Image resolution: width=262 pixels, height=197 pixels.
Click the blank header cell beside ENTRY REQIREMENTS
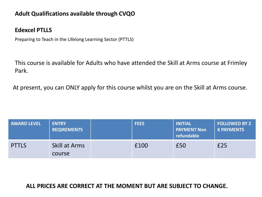click(111, 129)
